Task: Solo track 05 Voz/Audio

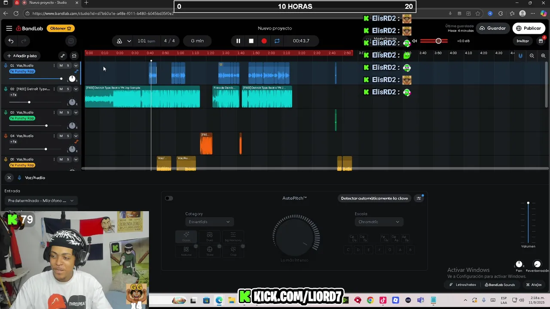Action: [68, 159]
